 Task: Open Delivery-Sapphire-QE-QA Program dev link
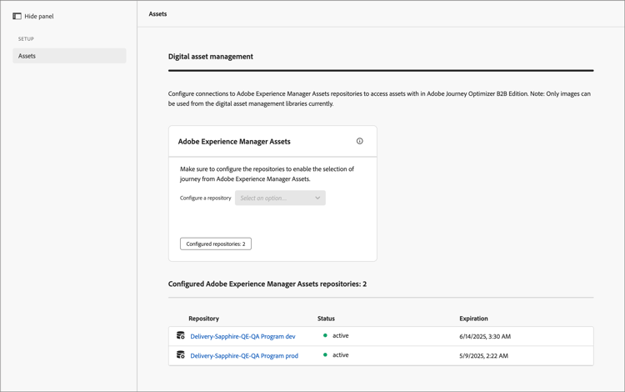pyautogui.click(x=242, y=337)
